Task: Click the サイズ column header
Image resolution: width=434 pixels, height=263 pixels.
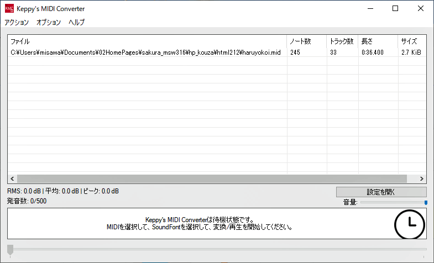Action: tap(412, 41)
